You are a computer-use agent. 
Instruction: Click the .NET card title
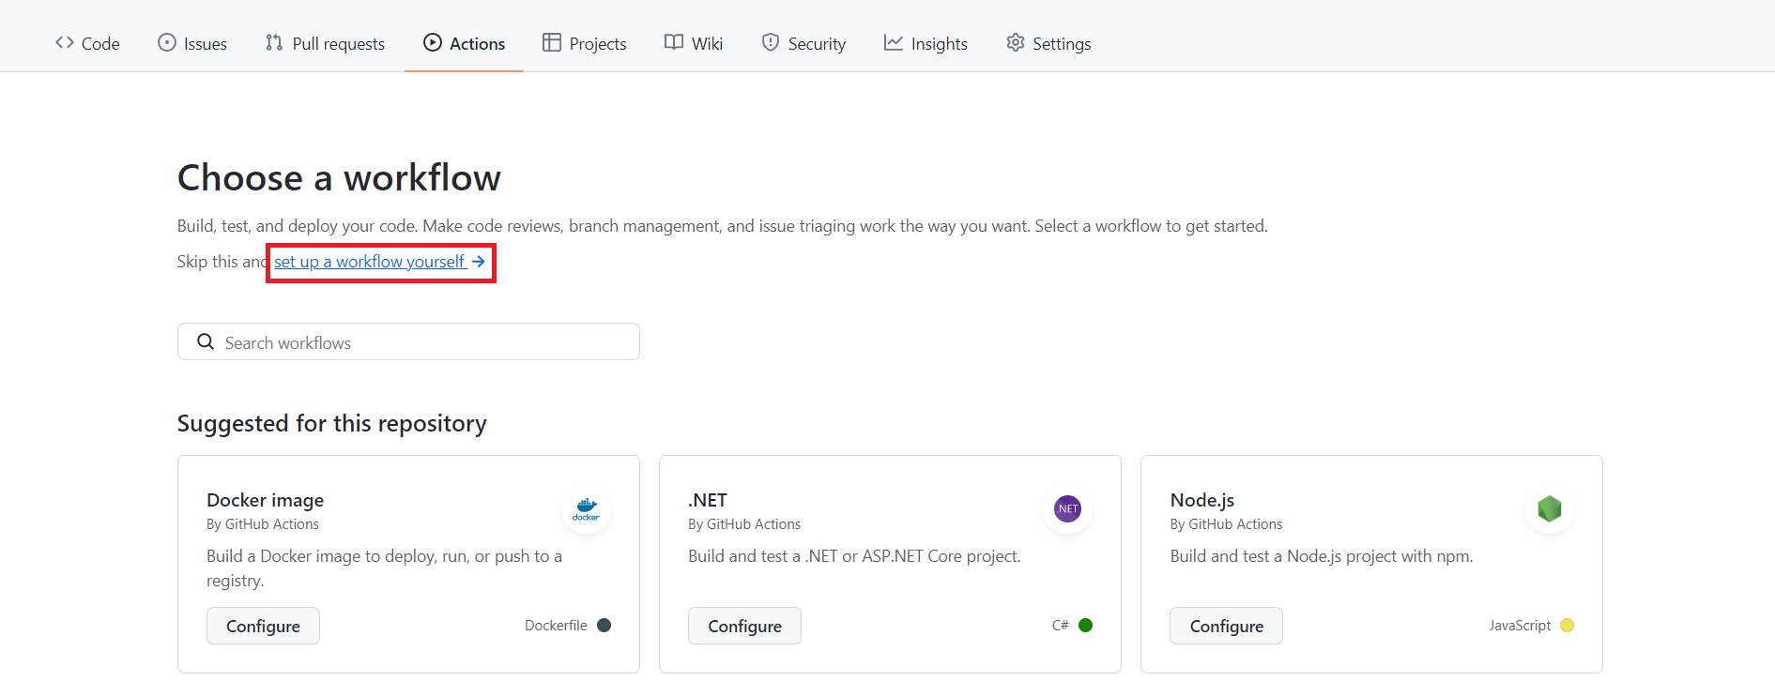[x=708, y=500]
